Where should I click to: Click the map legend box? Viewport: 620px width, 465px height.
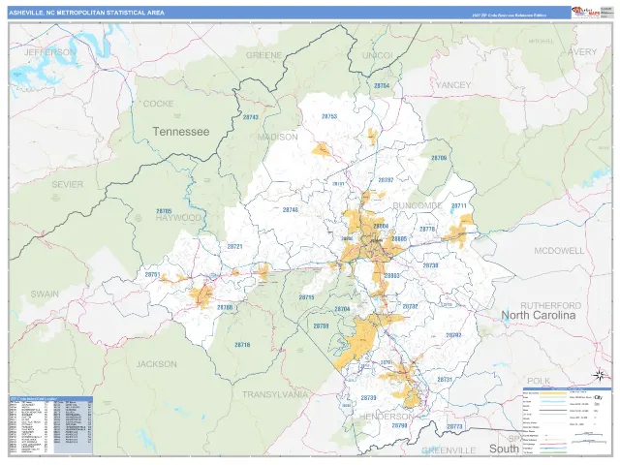coord(567,421)
